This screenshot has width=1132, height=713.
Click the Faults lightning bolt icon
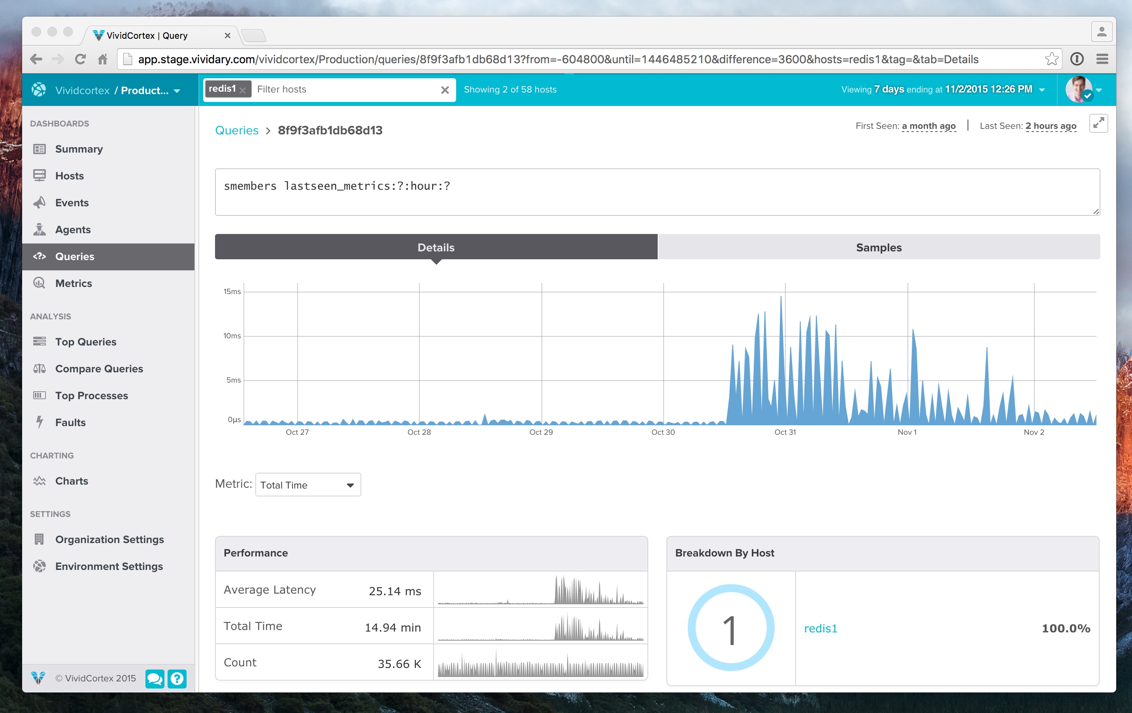40,422
